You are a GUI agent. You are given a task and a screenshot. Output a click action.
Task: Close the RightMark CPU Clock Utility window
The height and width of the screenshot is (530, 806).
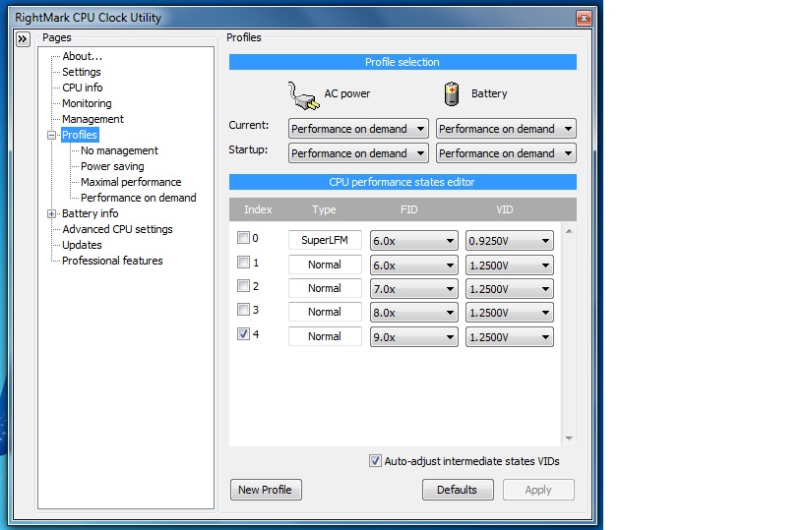pos(584,19)
